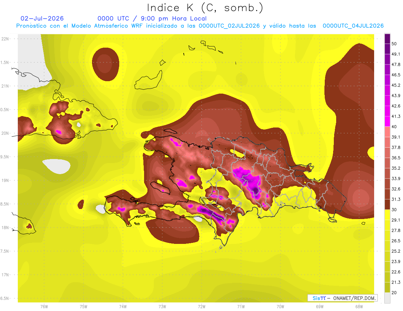
Task: Click the colorbar value label 26.5
Action: 396,241
